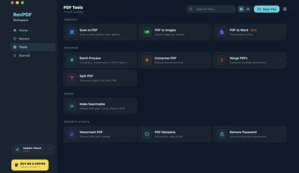299x173 pixels.
Task: Click the "PDF Tools" heading
Action: click(73, 8)
